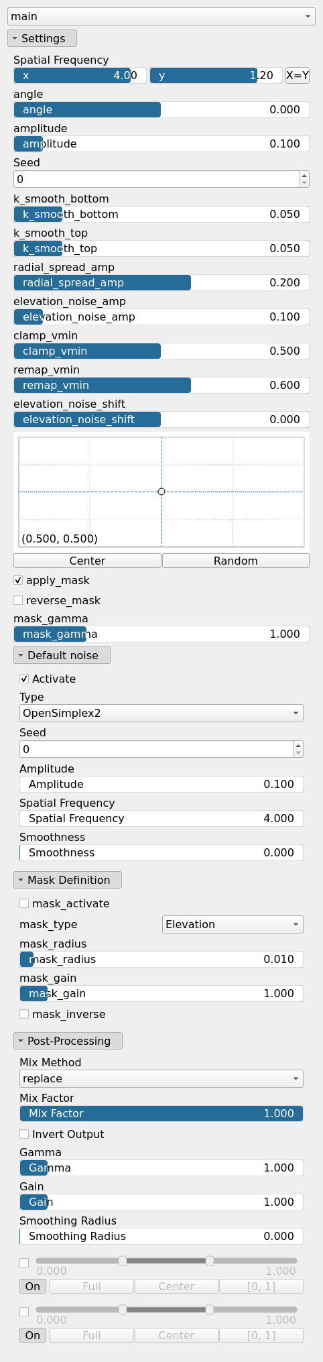This screenshot has height=1362, width=323.
Task: Click the Gamma slider
Action: pyautogui.click(x=161, y=1168)
